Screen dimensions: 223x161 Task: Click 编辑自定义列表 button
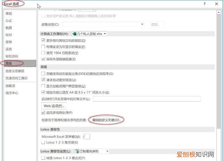pos(107,120)
